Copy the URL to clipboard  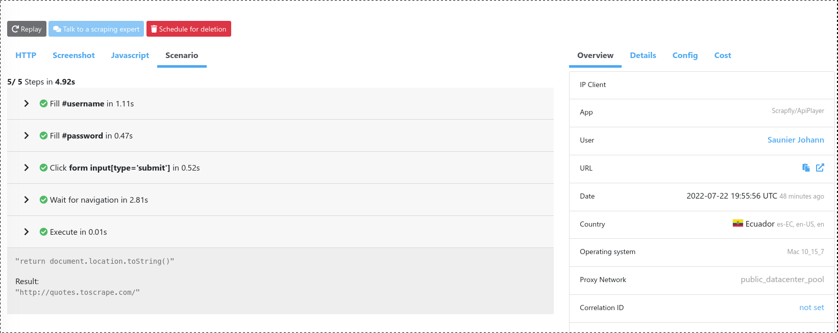point(805,168)
